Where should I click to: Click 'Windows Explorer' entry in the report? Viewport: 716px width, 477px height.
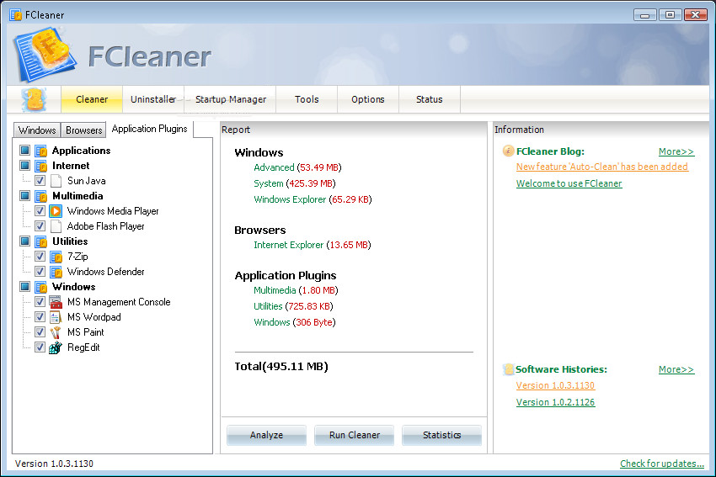pyautogui.click(x=290, y=199)
